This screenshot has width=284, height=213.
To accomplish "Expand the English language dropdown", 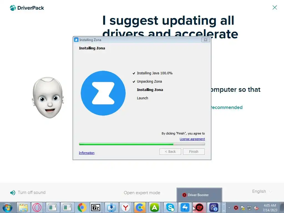I will tap(262, 191).
